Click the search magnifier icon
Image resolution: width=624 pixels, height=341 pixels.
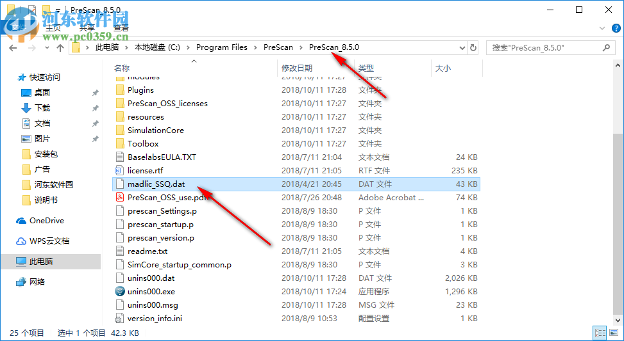click(x=606, y=47)
